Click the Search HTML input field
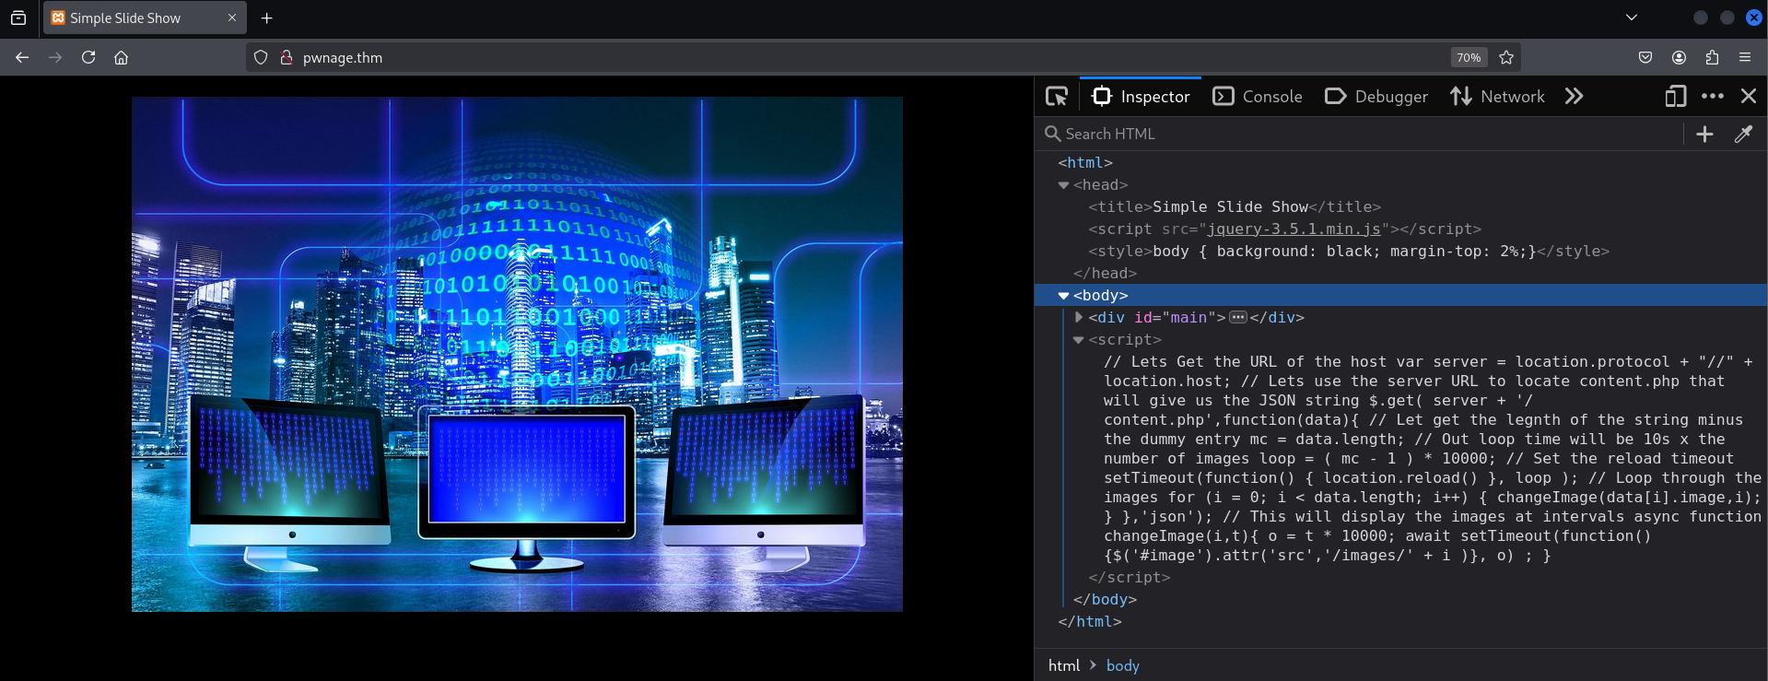The height and width of the screenshot is (681, 1768). coord(1364,135)
